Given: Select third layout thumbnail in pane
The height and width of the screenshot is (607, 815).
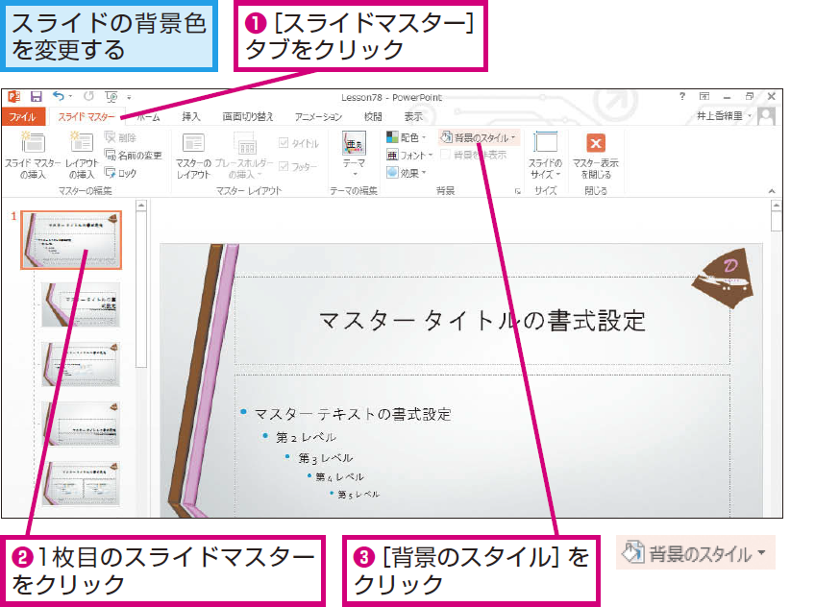Looking at the screenshot, I should coord(81,364).
